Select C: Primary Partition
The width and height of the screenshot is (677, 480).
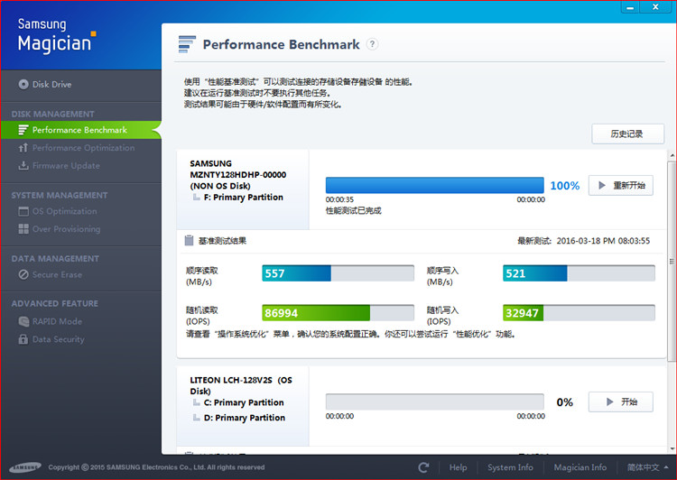244,402
